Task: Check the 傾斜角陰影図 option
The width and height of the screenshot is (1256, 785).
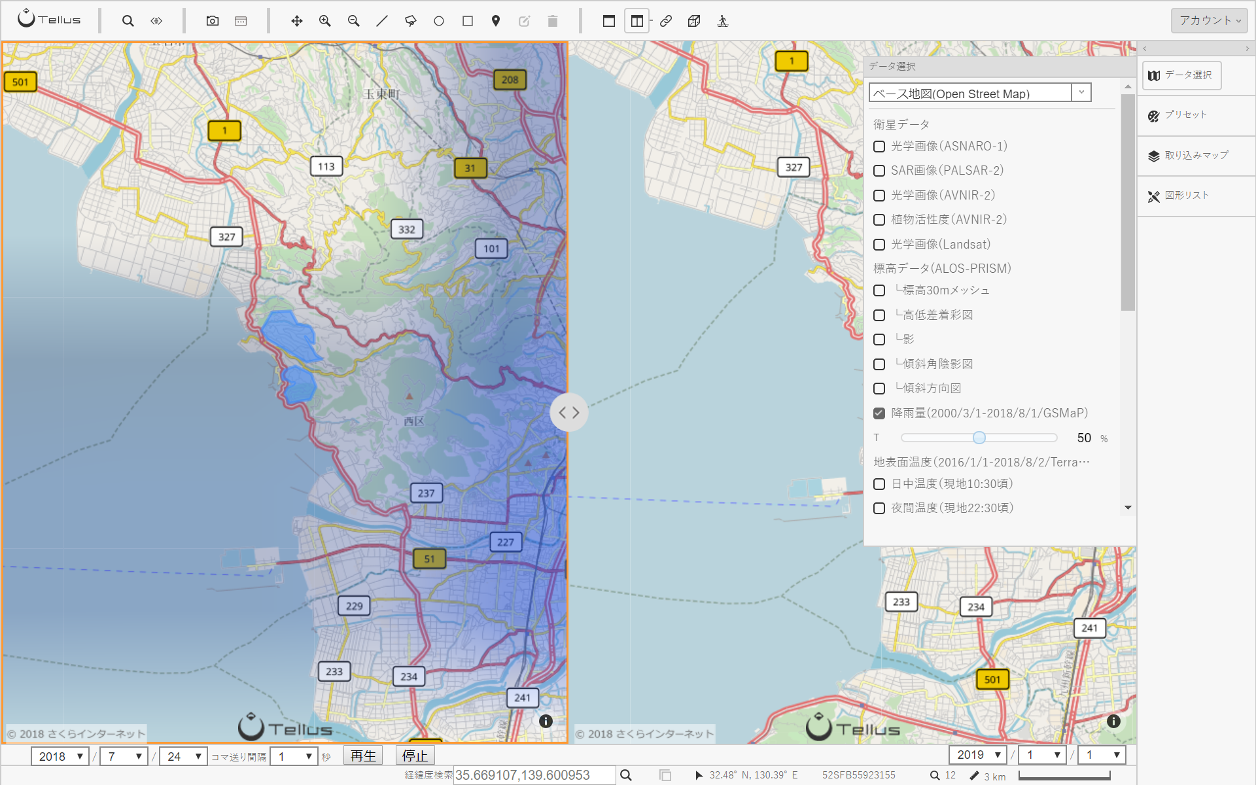Action: coord(879,364)
